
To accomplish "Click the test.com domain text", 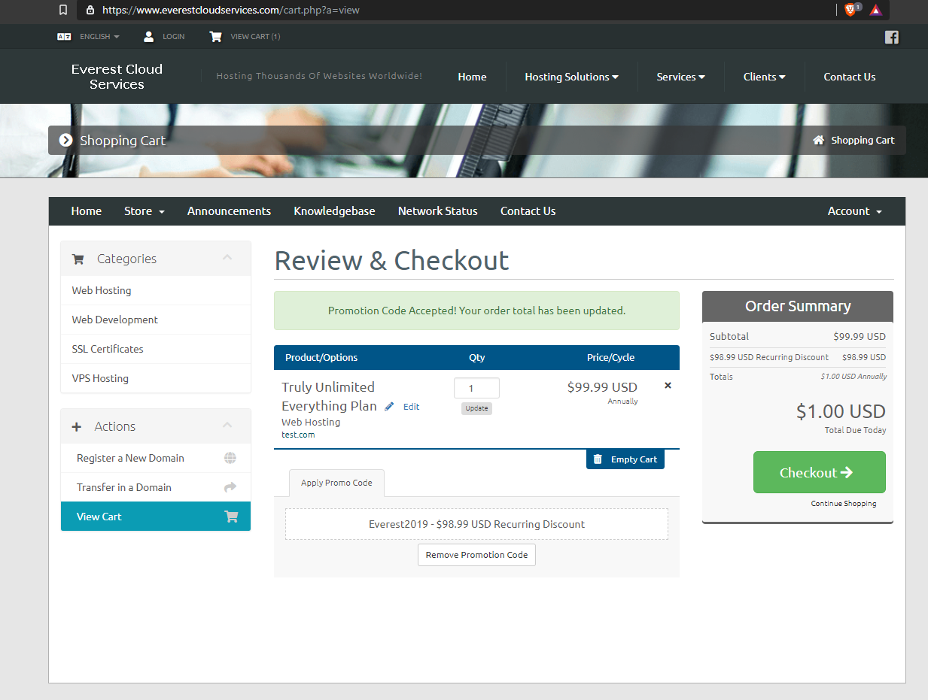I will tap(298, 435).
